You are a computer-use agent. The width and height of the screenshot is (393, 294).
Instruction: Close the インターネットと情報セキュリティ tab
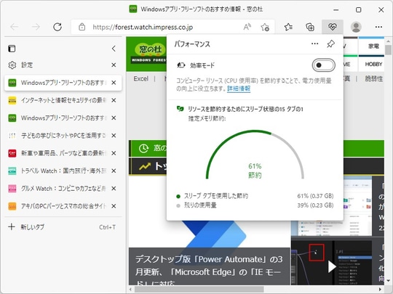coord(114,100)
